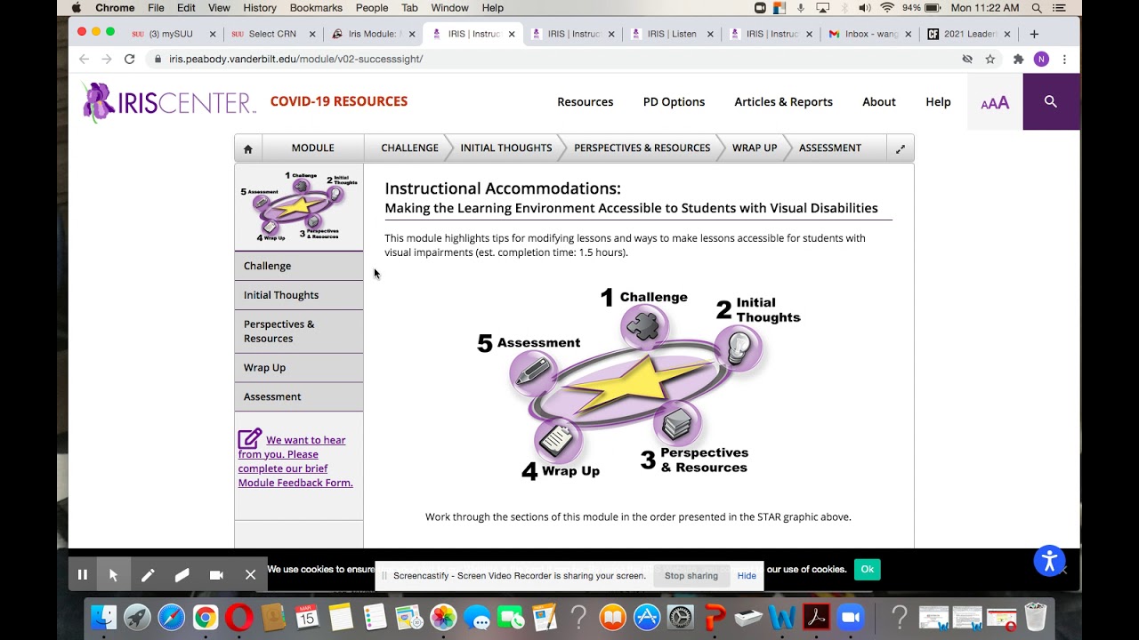Open the History menu in menu bar
The height and width of the screenshot is (640, 1139).
pyautogui.click(x=260, y=8)
